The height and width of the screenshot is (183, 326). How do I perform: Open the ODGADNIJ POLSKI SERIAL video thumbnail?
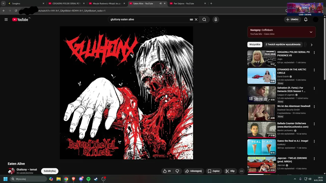coord(262,58)
